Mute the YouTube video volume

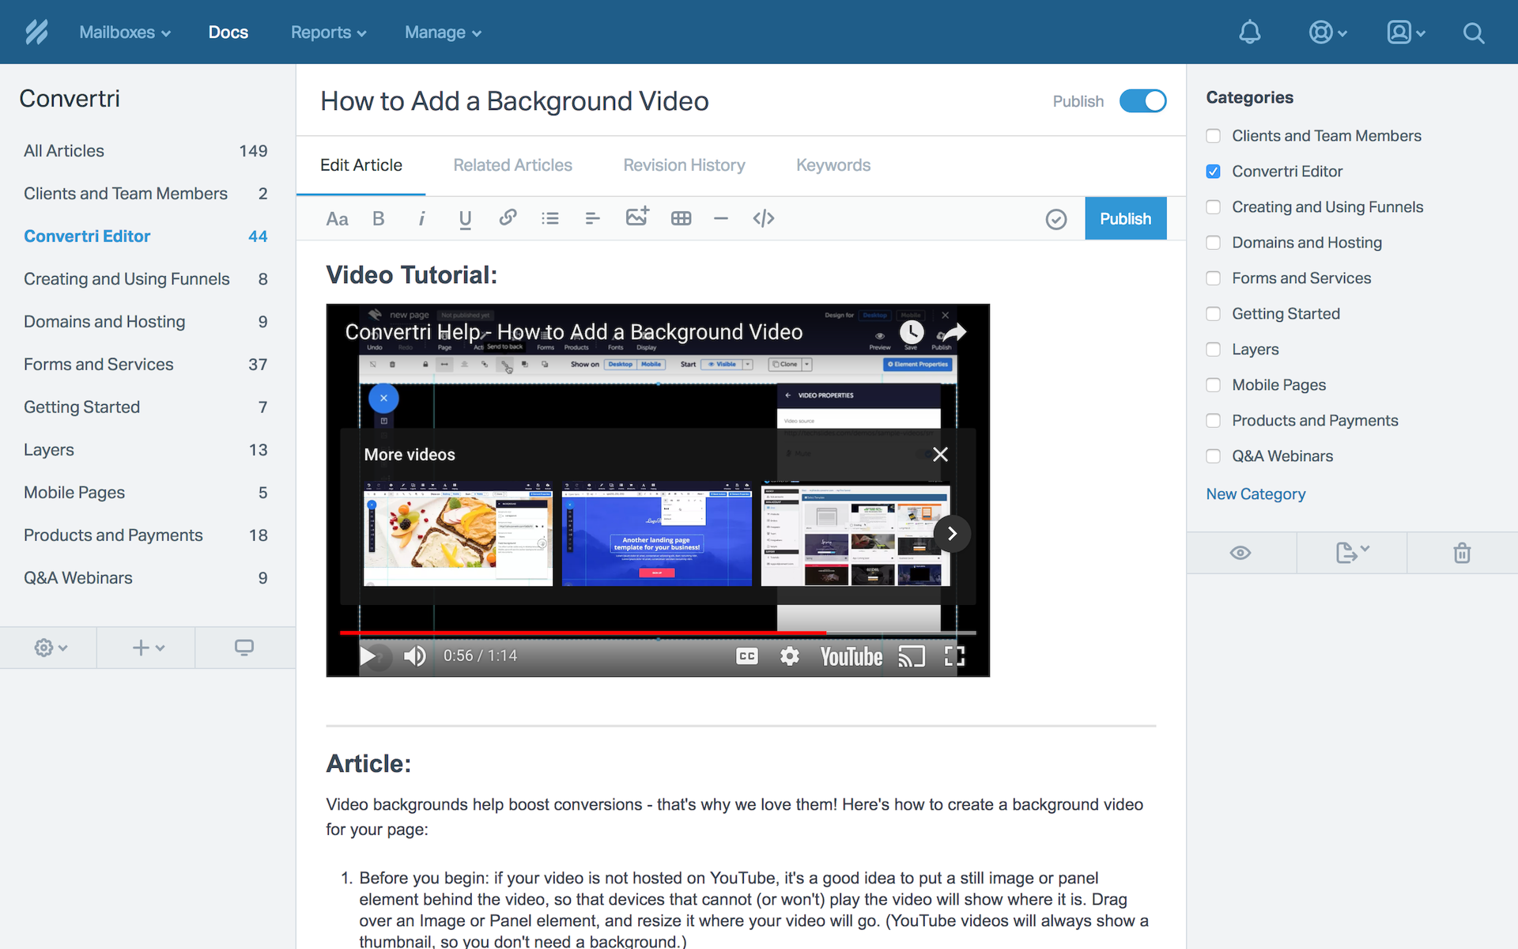coord(415,656)
